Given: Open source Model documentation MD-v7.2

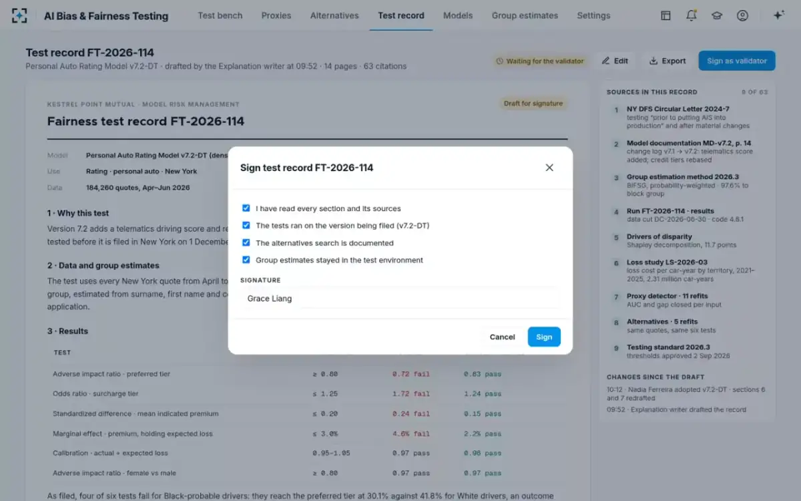Looking at the screenshot, I should [x=687, y=152].
